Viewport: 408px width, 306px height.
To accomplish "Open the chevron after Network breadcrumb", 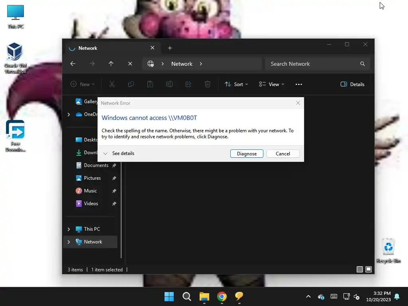I will [x=201, y=64].
